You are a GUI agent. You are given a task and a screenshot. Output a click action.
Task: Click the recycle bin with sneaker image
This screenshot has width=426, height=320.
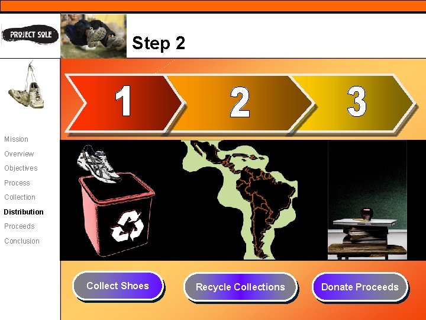pyautogui.click(x=116, y=200)
